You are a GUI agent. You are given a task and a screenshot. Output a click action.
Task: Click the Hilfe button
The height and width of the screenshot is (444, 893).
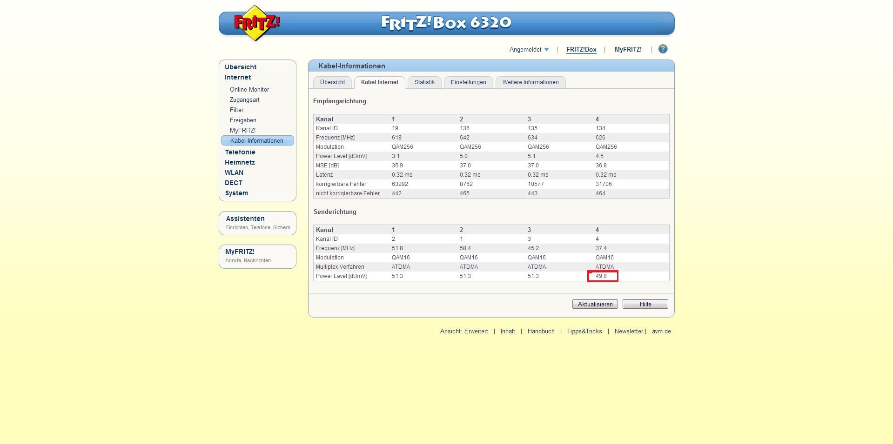(645, 304)
